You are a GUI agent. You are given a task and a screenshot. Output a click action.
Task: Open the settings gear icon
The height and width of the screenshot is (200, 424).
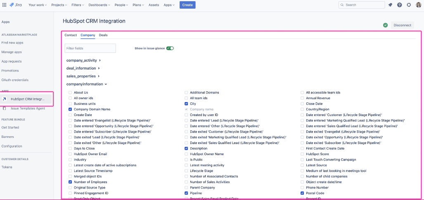[x=409, y=5]
